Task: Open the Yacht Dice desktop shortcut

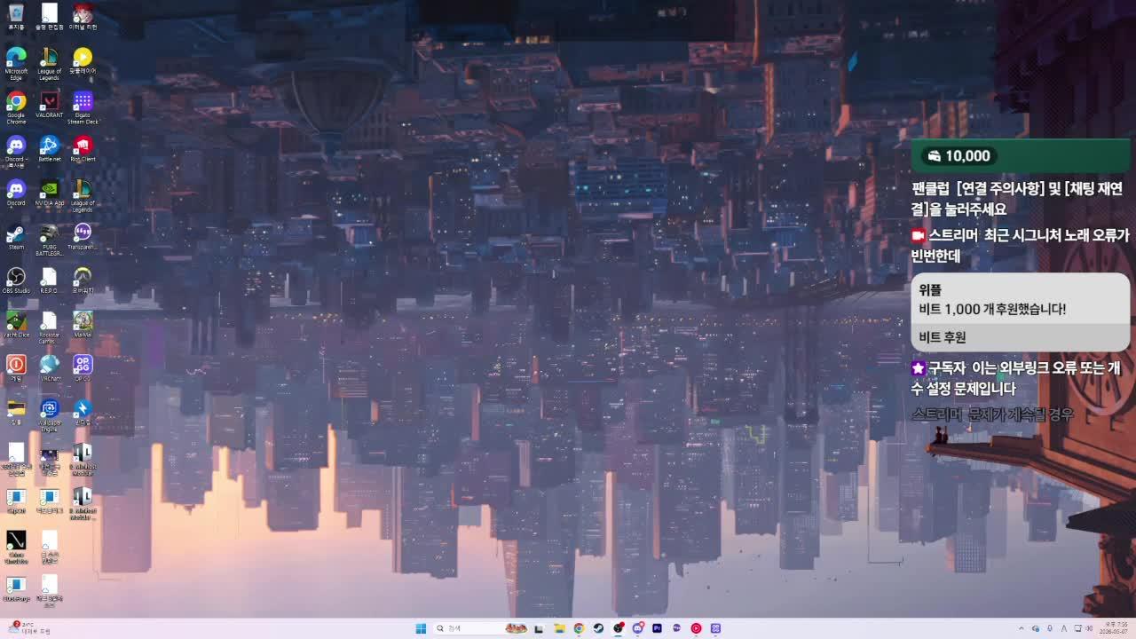Action: coord(16,324)
